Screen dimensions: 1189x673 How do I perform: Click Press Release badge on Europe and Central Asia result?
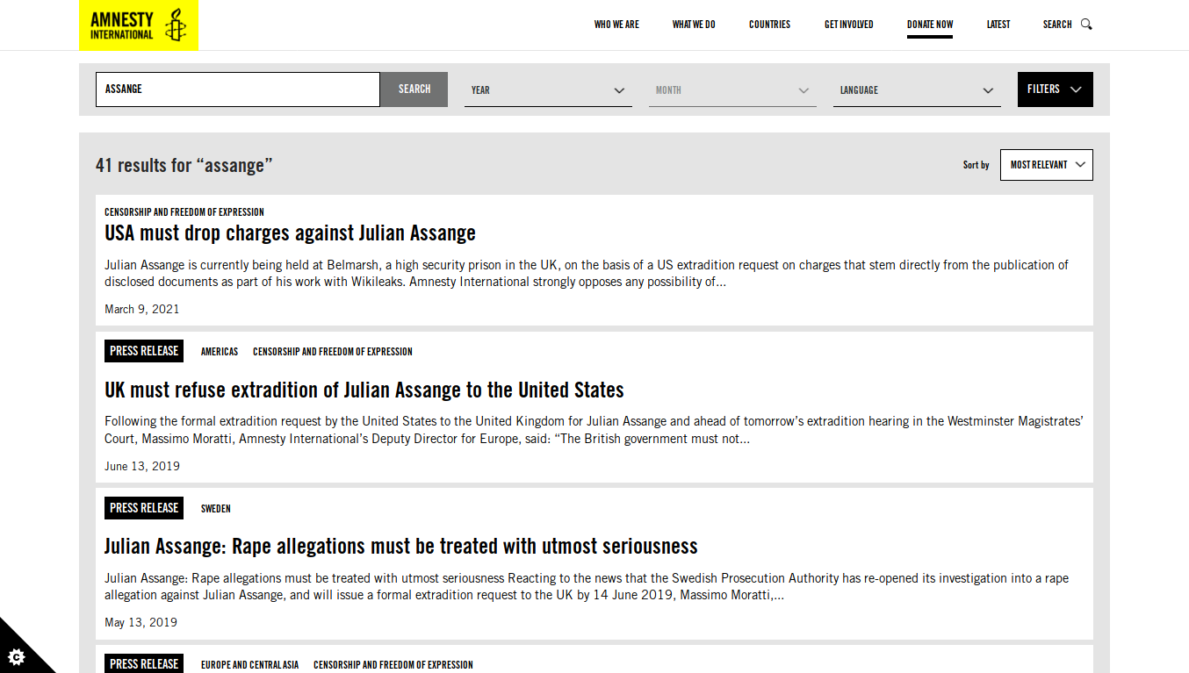pyautogui.click(x=144, y=663)
